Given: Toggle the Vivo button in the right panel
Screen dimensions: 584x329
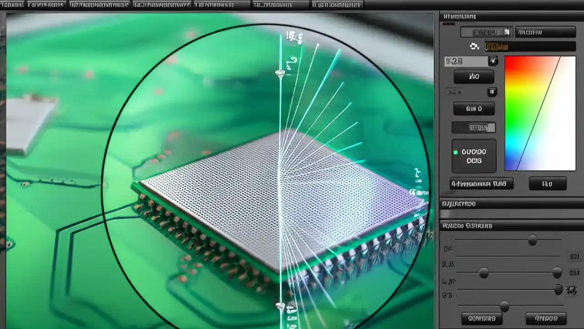Looking at the screenshot, I should pos(474,76).
